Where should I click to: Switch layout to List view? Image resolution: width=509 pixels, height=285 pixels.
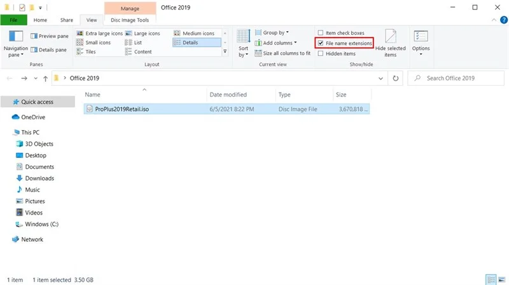pyautogui.click(x=134, y=43)
